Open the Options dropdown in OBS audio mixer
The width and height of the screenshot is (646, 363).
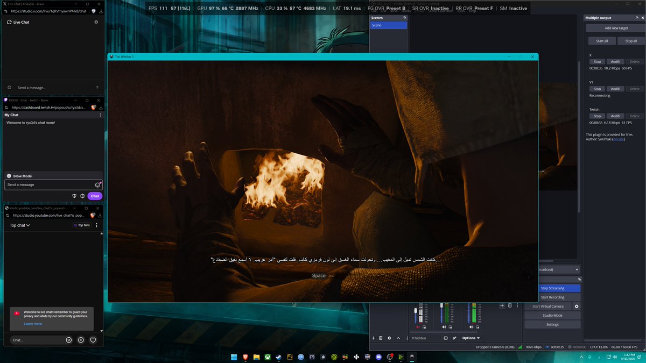click(x=471, y=338)
